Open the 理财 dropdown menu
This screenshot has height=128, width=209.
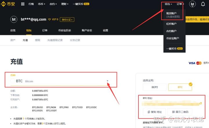[65, 4]
